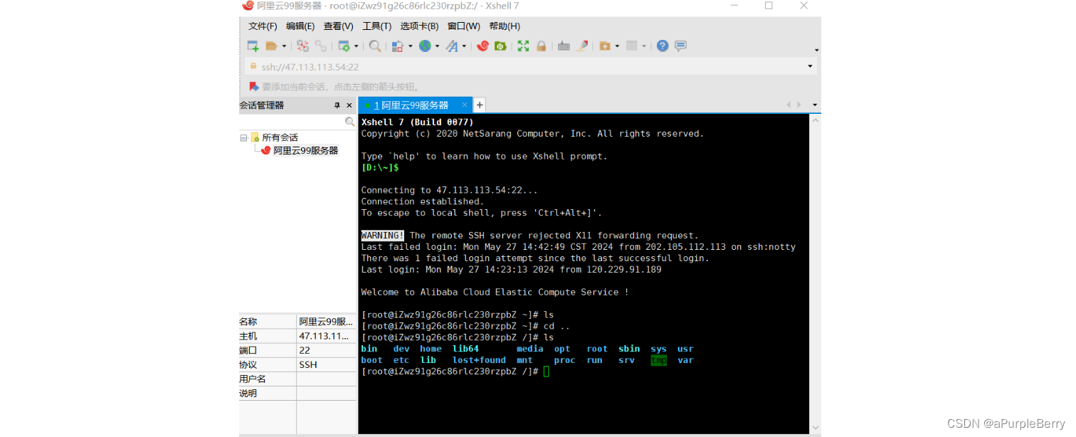Expand the new folder icon dropdown
The width and height of the screenshot is (1076, 437).
pyautogui.click(x=617, y=46)
